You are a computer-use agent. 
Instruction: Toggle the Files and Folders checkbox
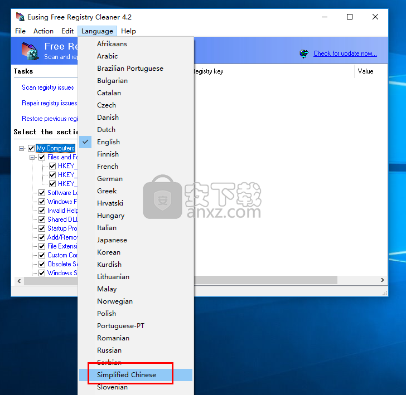pos(42,157)
